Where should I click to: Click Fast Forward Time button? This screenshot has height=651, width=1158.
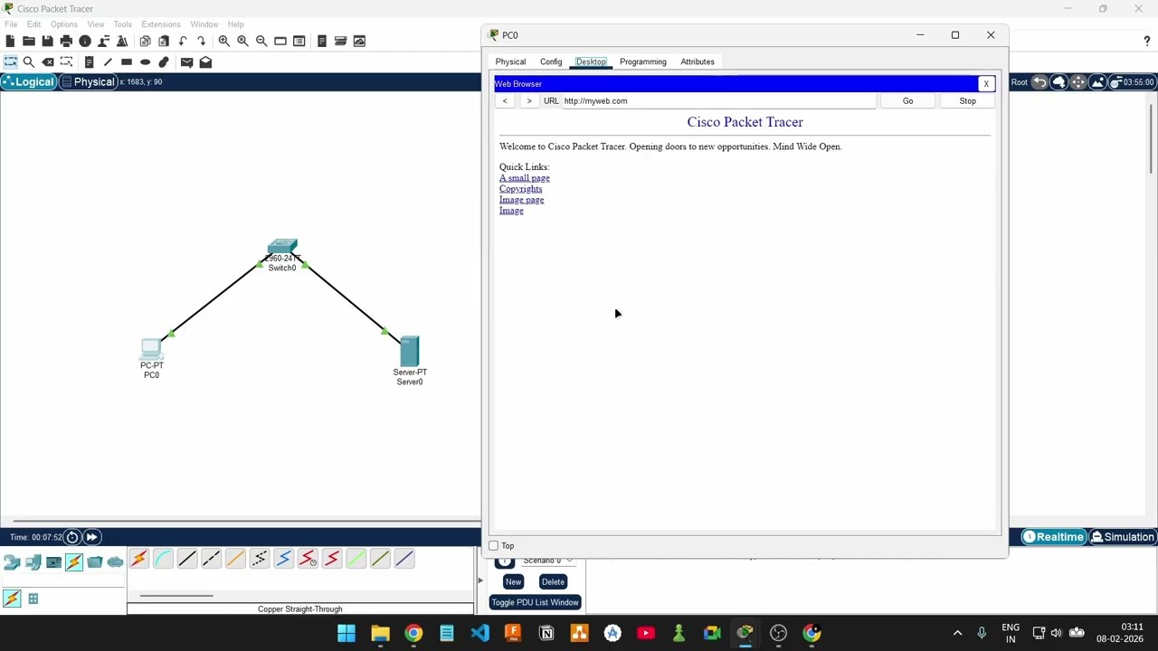coord(91,537)
